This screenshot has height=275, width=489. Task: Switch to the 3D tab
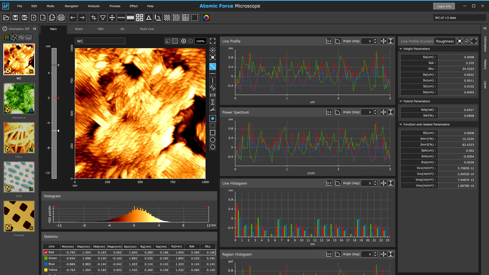(122, 29)
